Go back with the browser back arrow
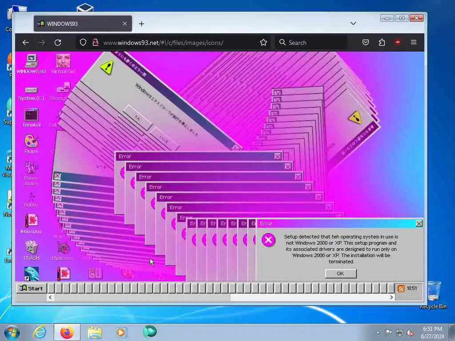Screen dimensions: 455x341 click(x=25, y=43)
